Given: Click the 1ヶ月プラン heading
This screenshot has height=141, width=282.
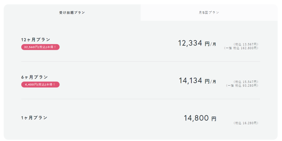Looking at the screenshot, I should pyautogui.click(x=34, y=118).
